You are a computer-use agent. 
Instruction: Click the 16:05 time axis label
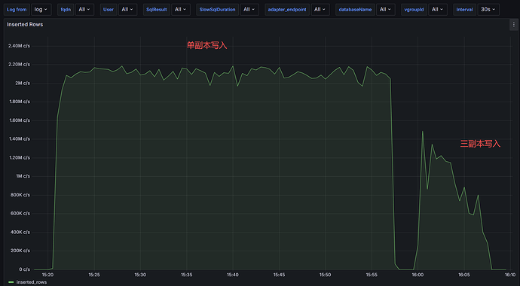(463, 275)
